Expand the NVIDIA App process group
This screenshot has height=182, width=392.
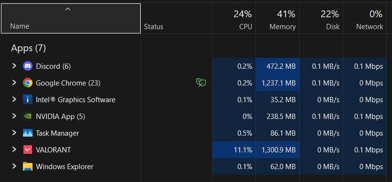click(x=14, y=116)
